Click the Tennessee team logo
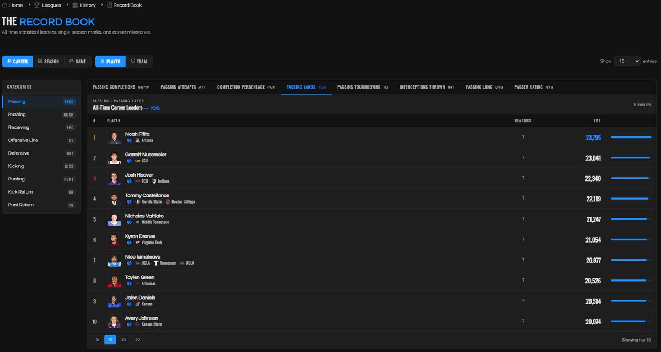661x352 pixels. click(x=156, y=263)
